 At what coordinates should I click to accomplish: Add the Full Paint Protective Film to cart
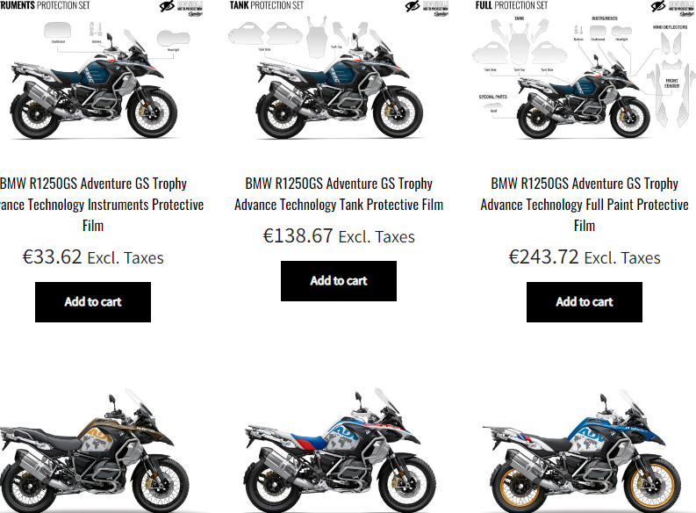[585, 302]
